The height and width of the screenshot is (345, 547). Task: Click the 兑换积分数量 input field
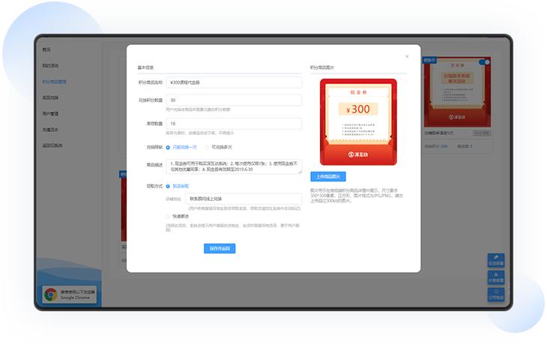[234, 100]
